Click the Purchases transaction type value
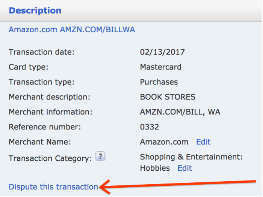This screenshot has height=197, width=263. tap(159, 82)
